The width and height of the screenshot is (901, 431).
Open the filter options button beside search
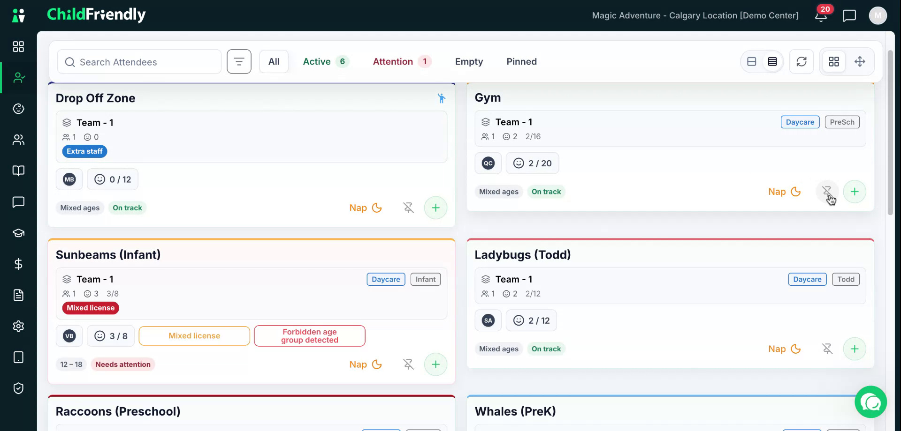pyautogui.click(x=239, y=61)
